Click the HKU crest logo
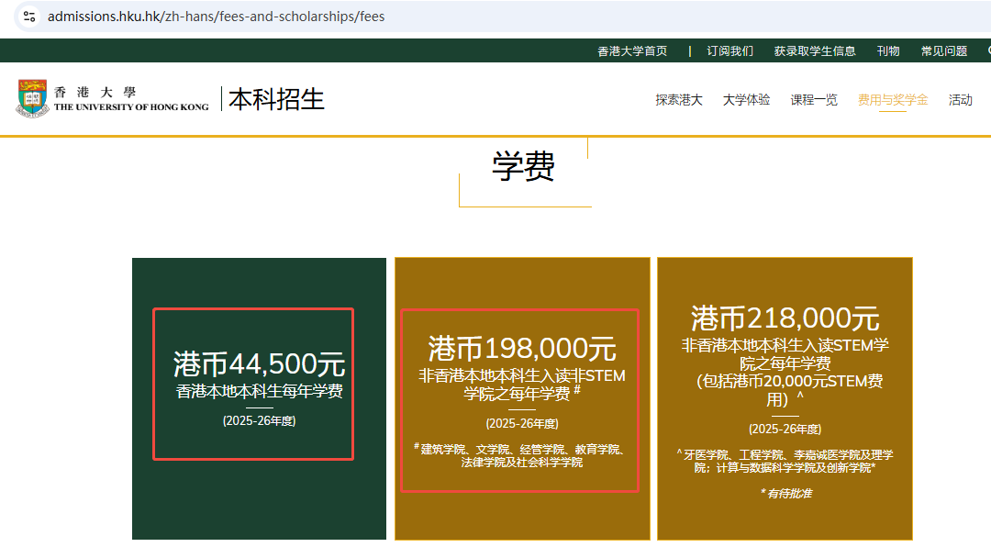This screenshot has height=547, width=991. (x=31, y=99)
